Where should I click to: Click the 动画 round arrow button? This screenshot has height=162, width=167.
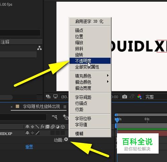[66, 139]
